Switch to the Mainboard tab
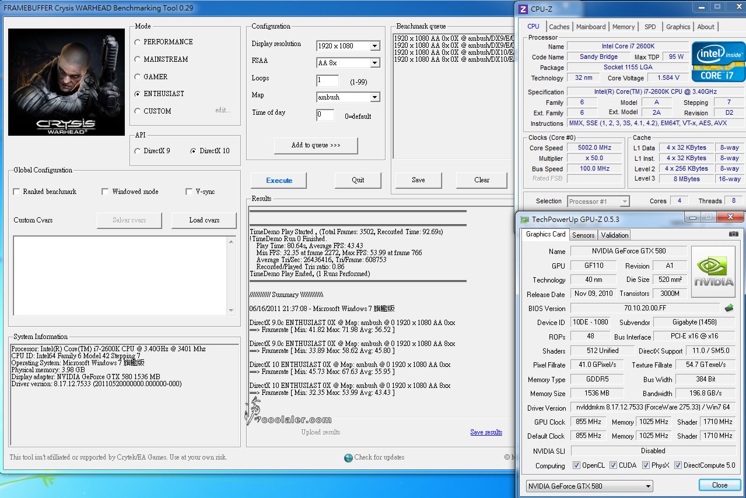 (591, 27)
